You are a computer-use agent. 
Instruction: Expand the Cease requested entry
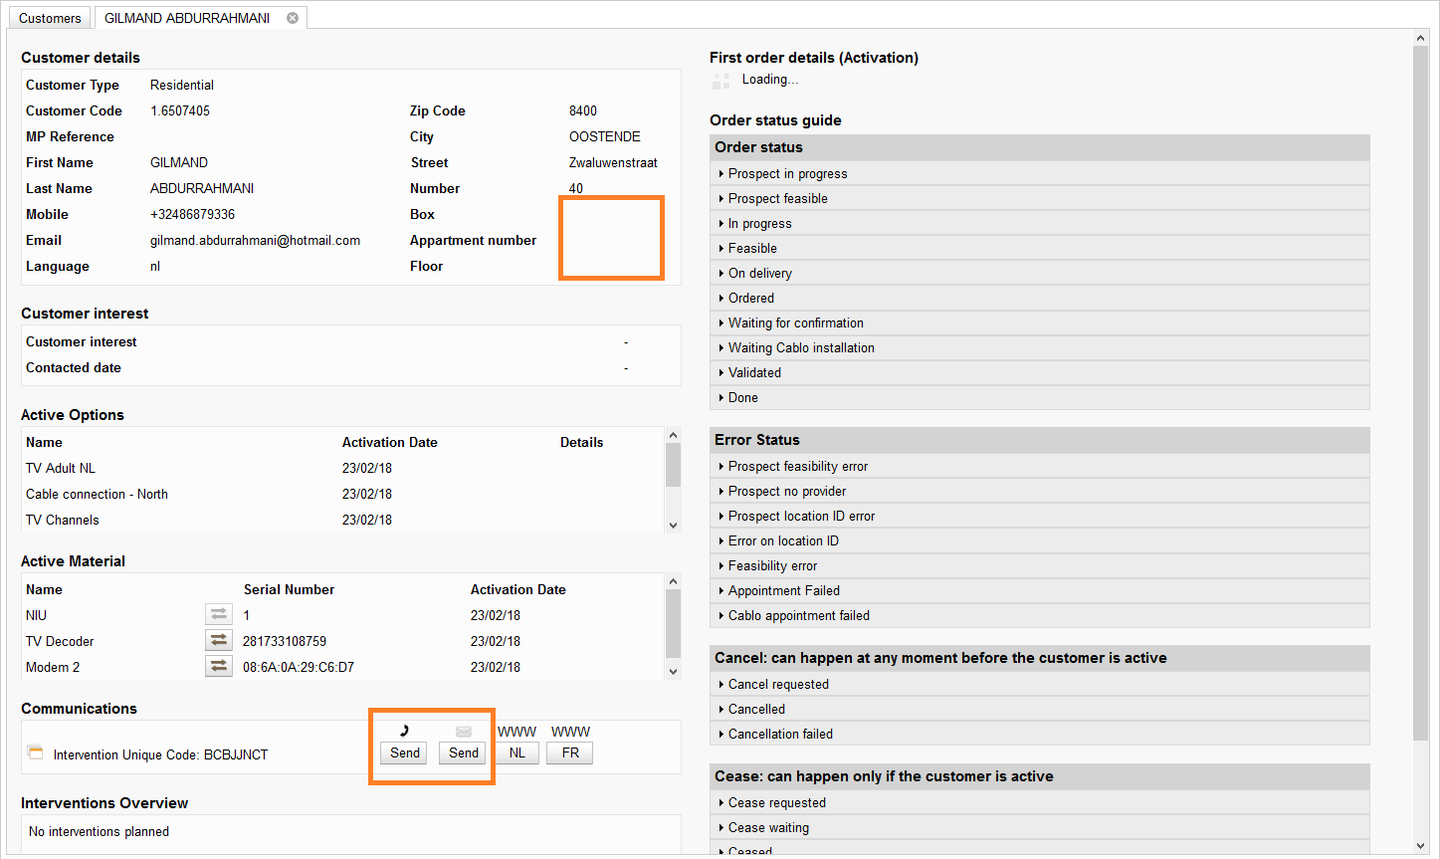776,802
